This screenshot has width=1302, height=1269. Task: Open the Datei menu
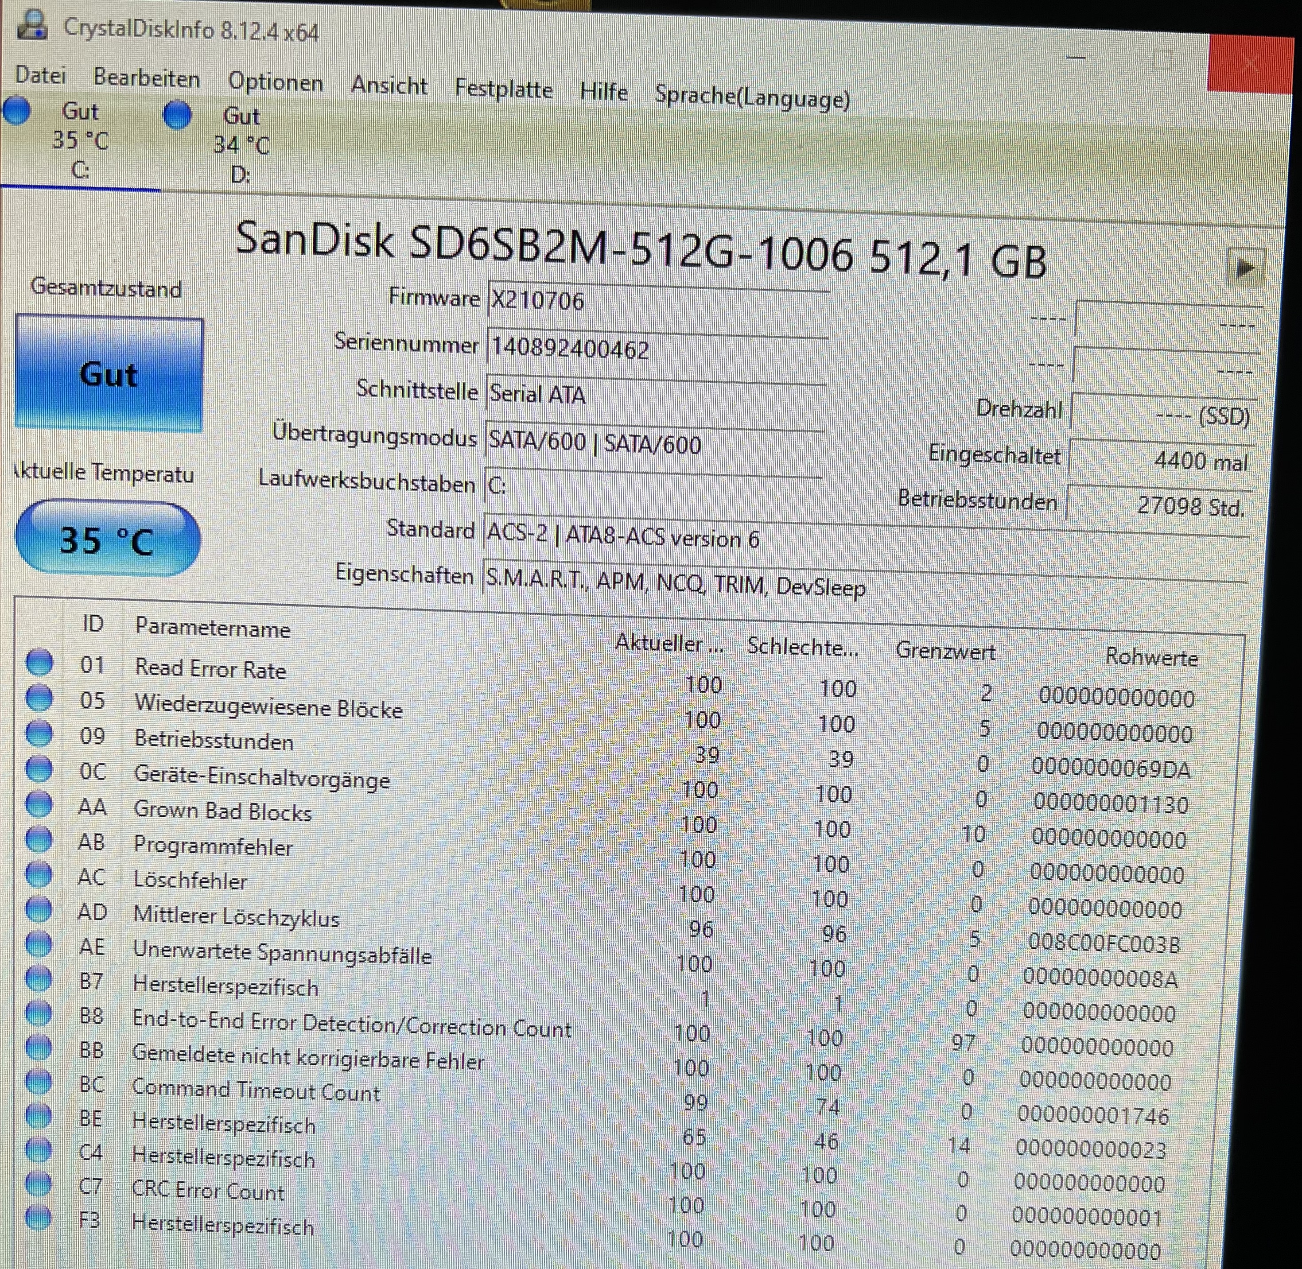point(40,75)
